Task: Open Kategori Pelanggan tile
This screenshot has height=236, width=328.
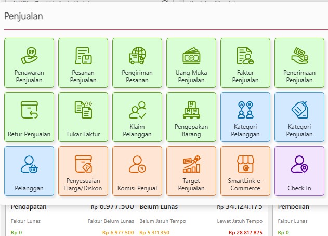Action: [x=245, y=117]
